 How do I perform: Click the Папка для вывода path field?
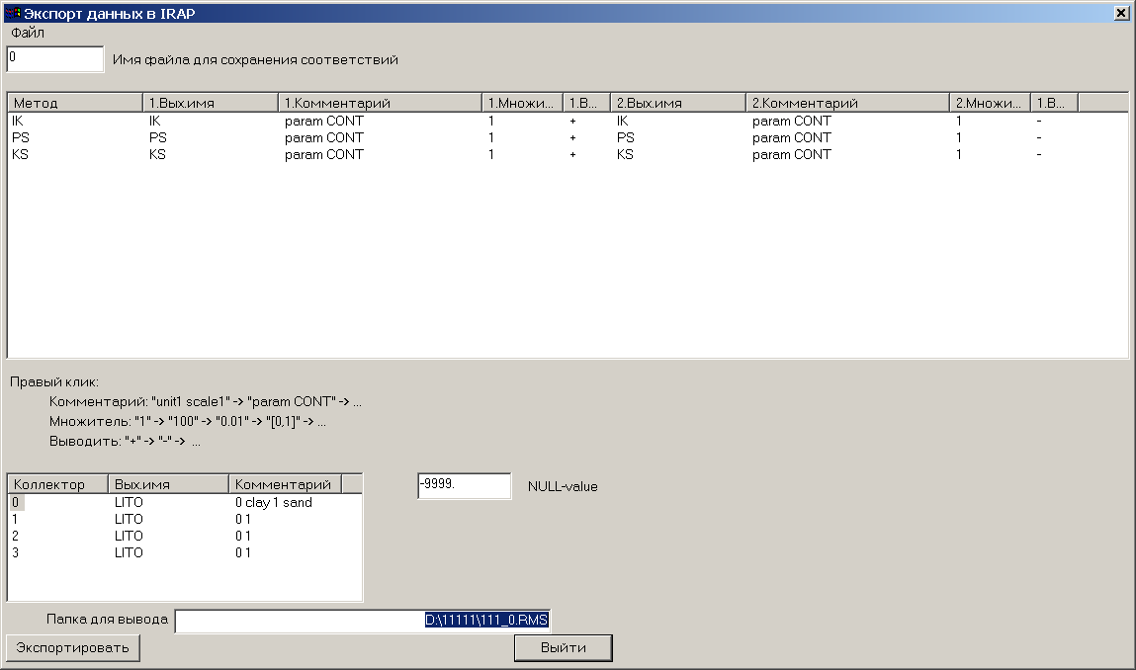pyautogui.click(x=362, y=621)
